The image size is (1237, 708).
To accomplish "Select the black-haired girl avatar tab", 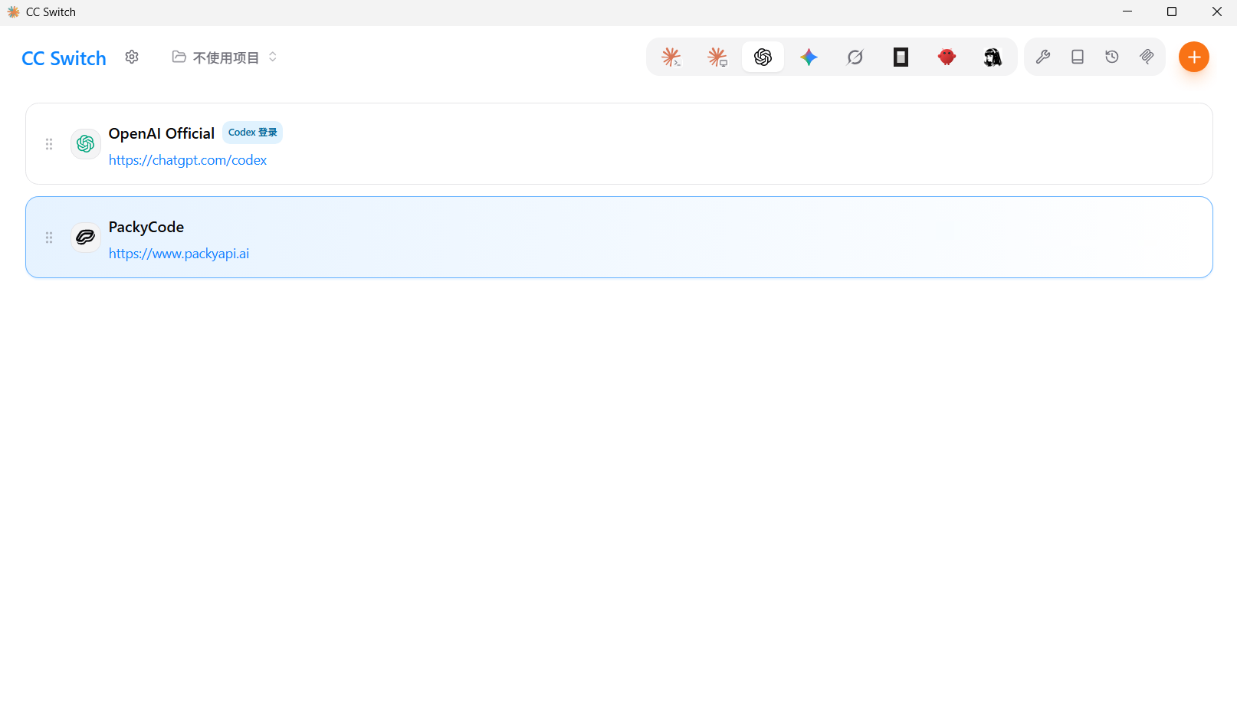I will point(993,57).
